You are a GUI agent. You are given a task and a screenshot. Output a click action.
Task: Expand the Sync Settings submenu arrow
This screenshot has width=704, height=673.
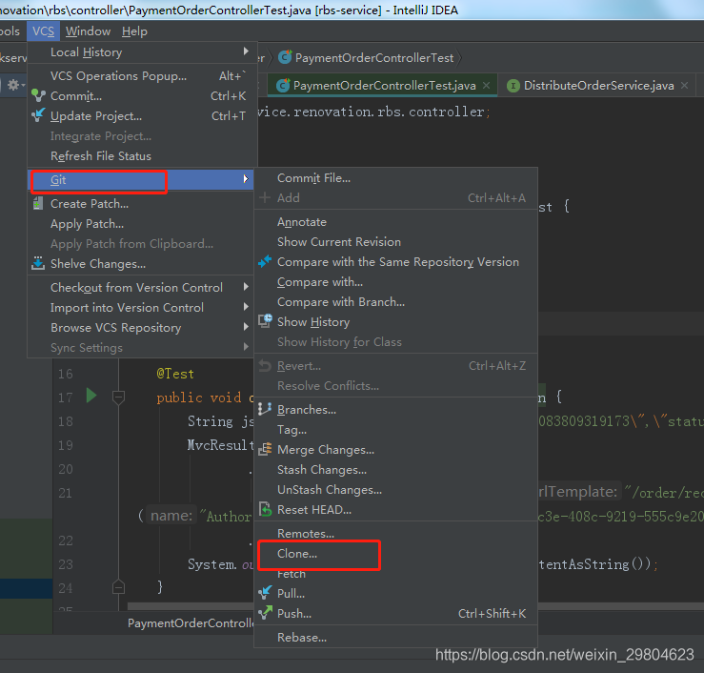tap(246, 346)
